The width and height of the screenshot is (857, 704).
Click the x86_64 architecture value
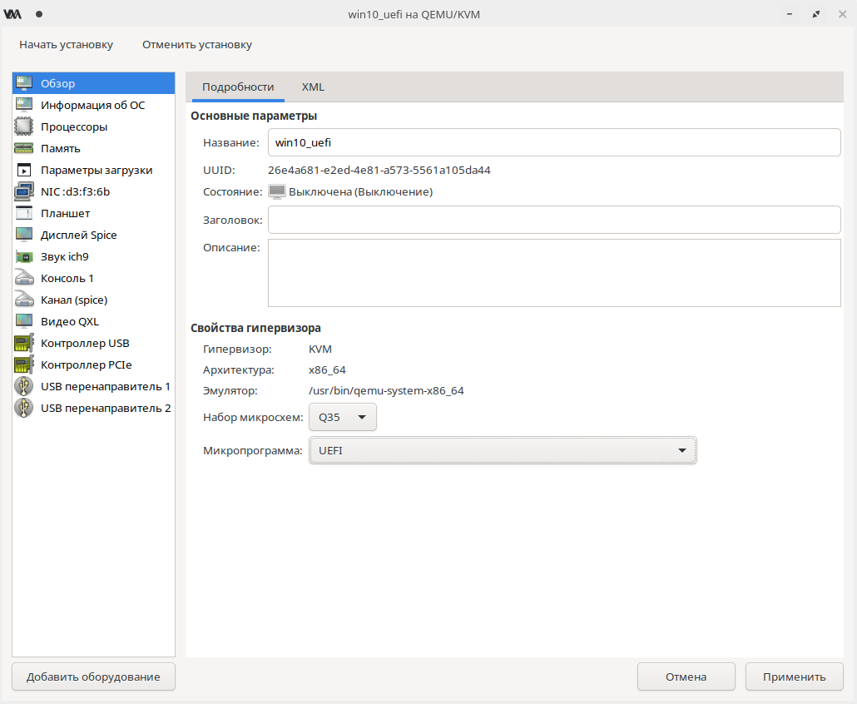point(327,370)
